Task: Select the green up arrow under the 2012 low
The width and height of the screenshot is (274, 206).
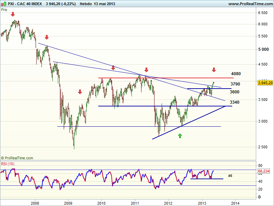Action: pos(180,136)
